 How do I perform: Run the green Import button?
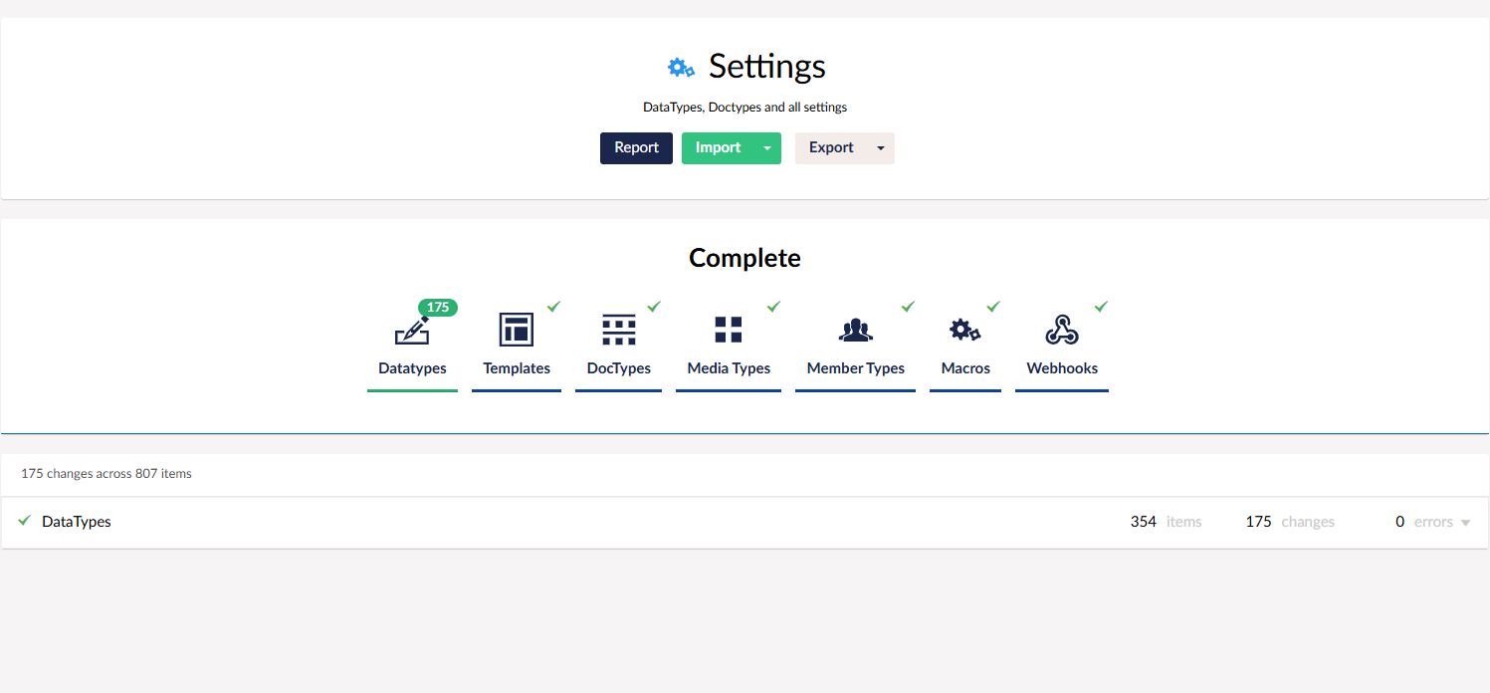(x=718, y=148)
